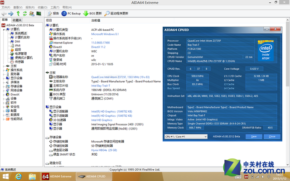The image size is (290, 181).
Task: Open the 帮助(H) menu
Action: 67,7
